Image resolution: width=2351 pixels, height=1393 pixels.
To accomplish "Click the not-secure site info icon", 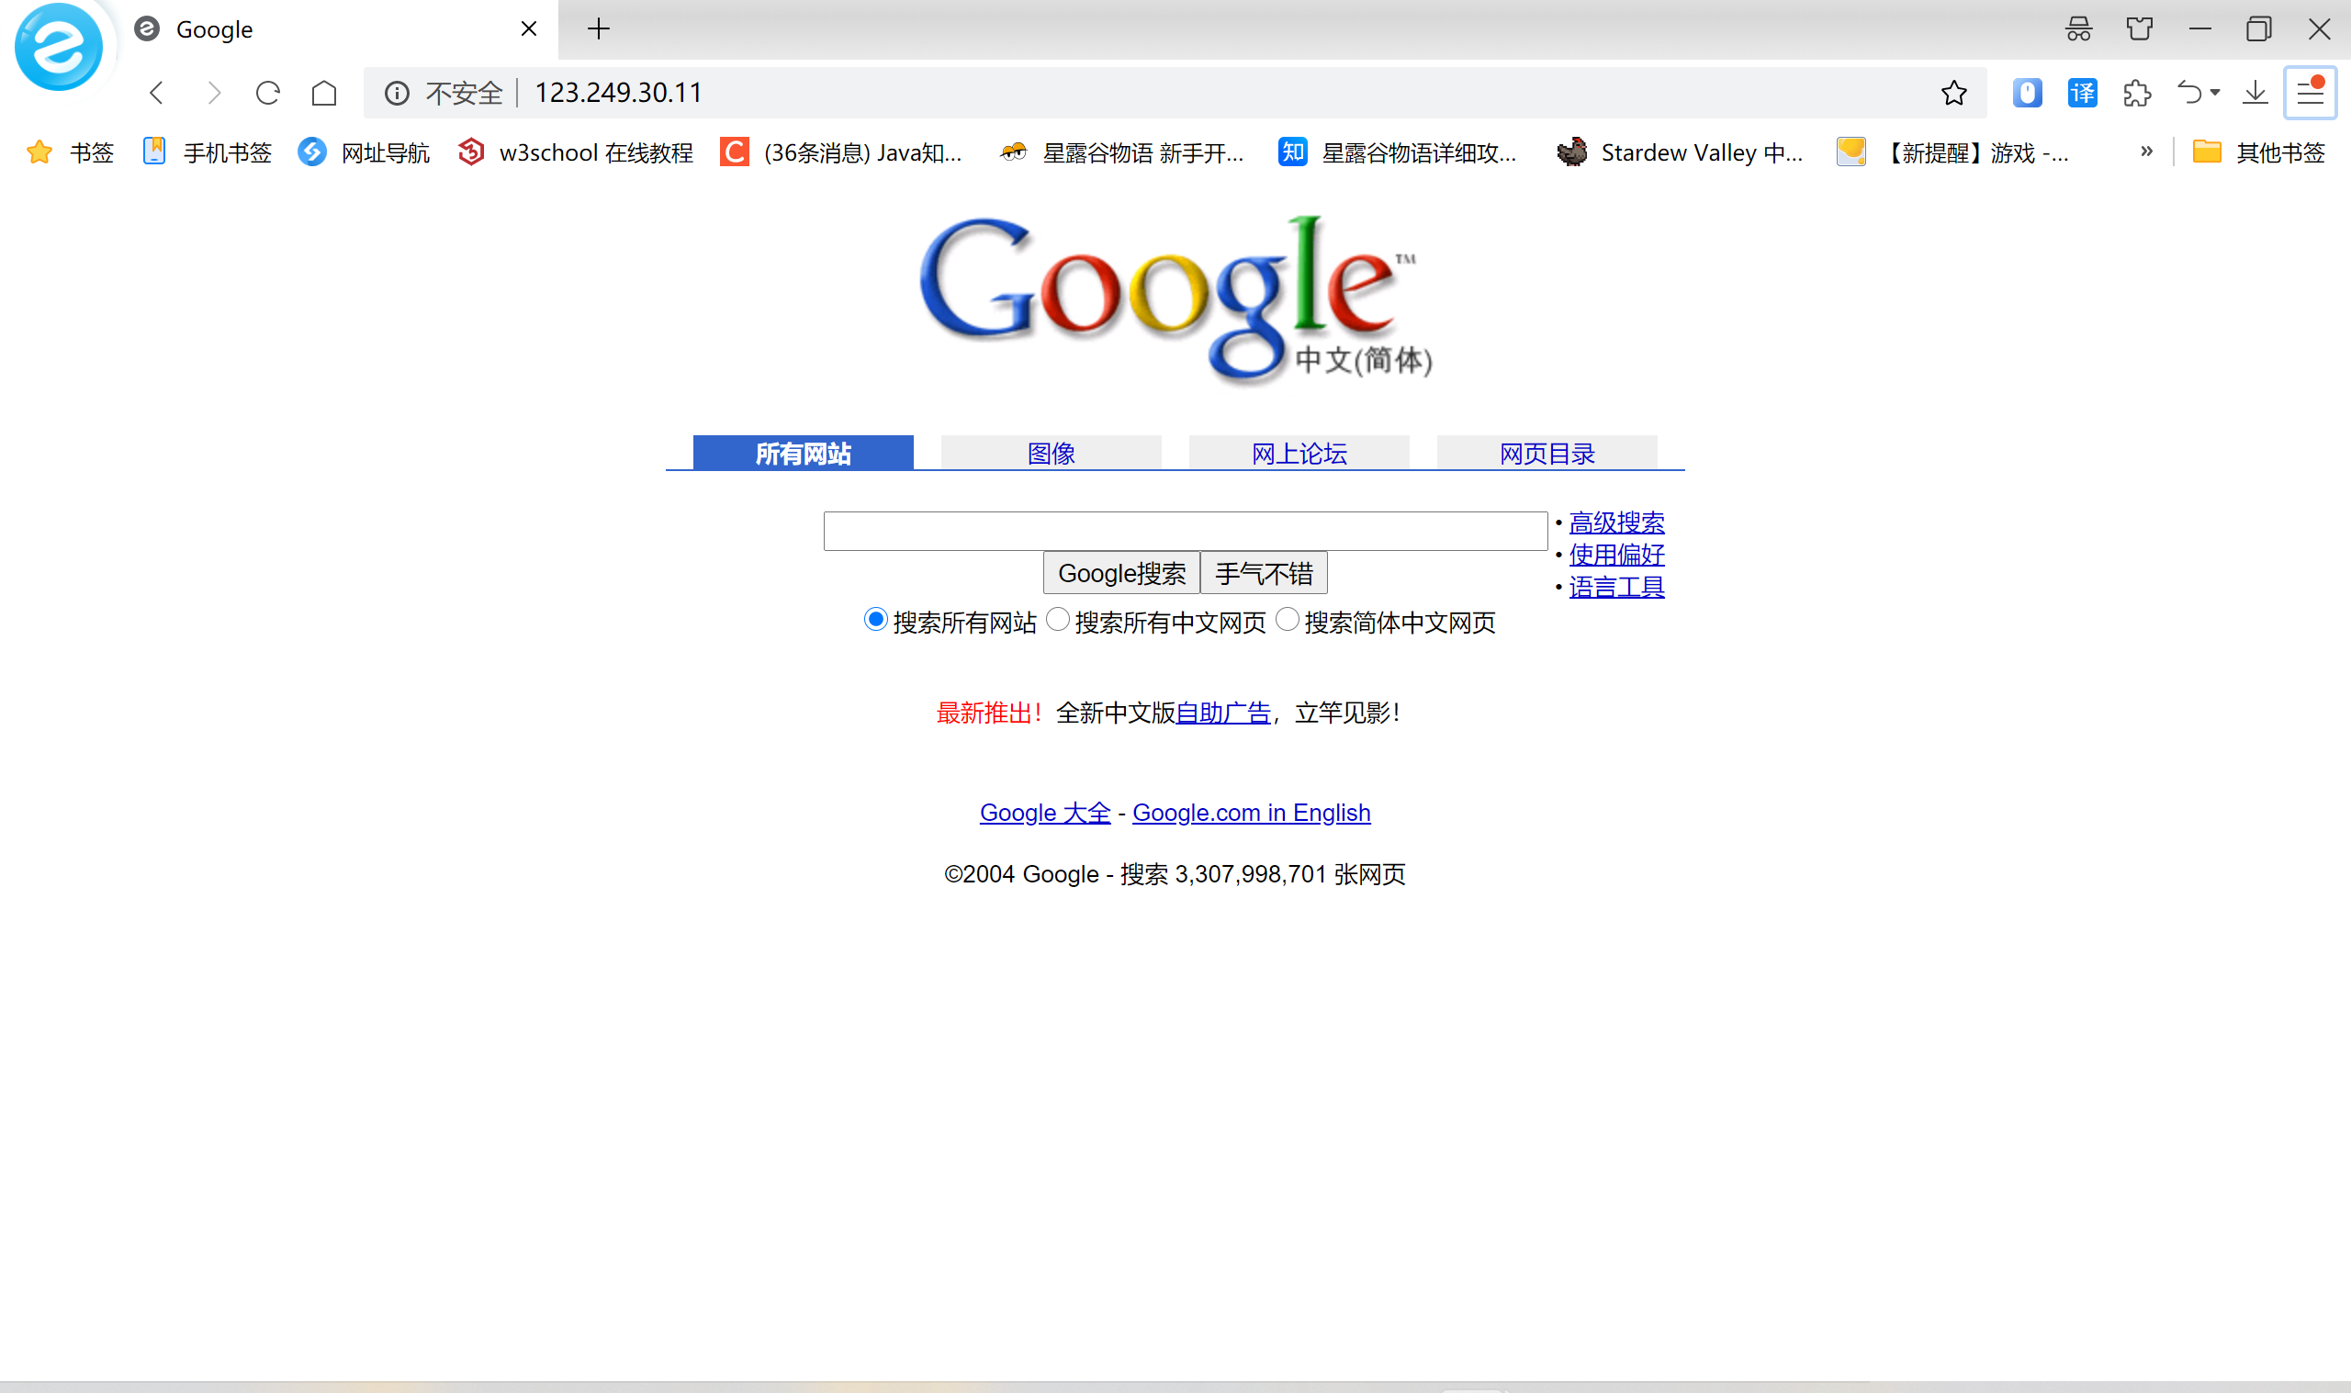I will 397,93.
